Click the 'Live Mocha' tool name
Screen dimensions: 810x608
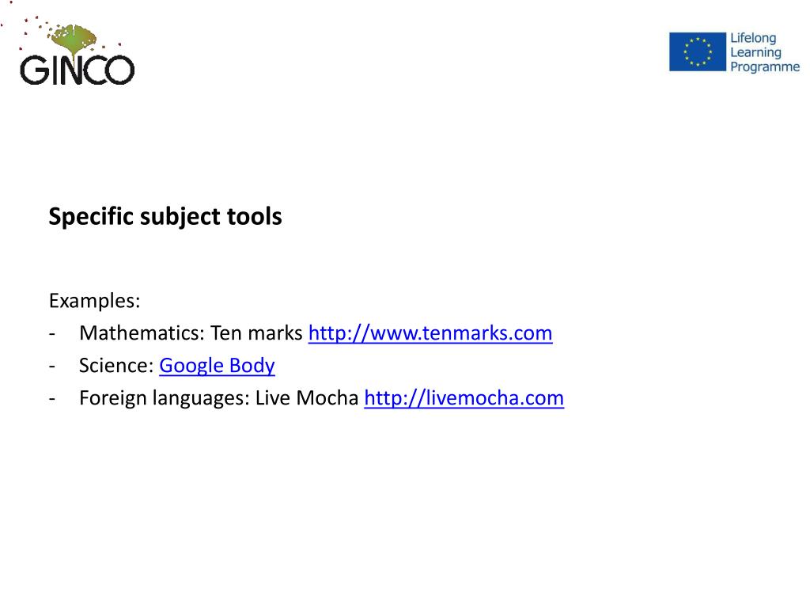(x=307, y=398)
